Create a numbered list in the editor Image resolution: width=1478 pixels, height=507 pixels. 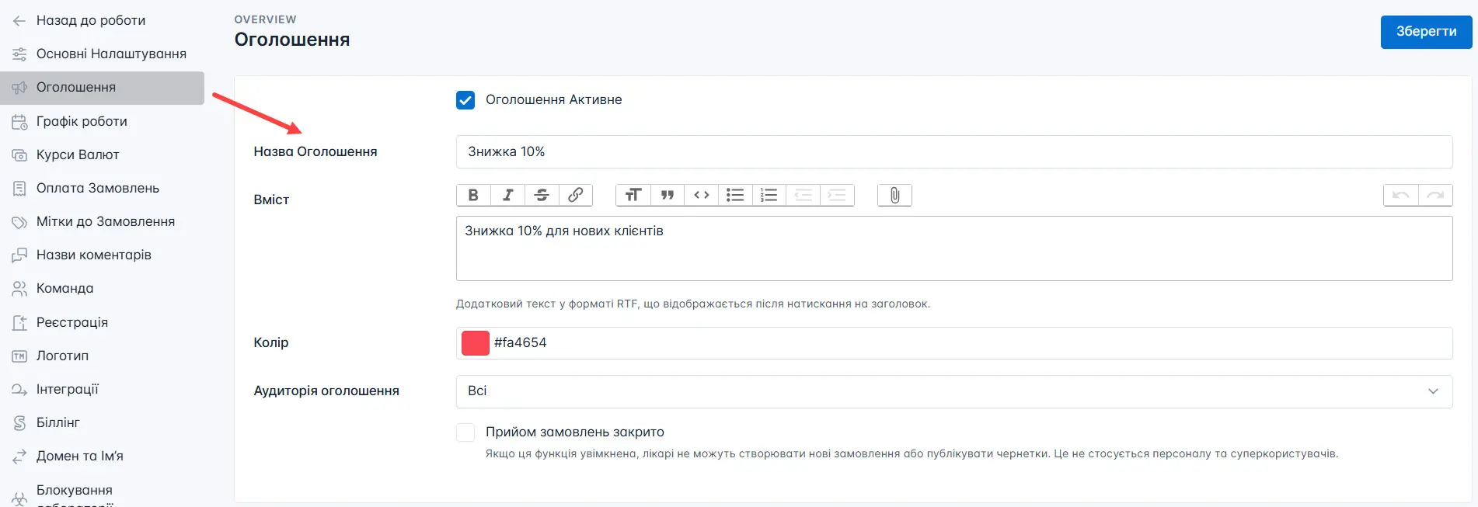tap(769, 195)
